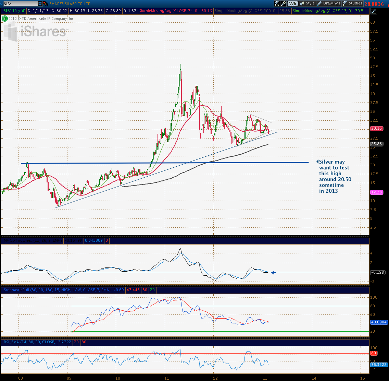Click the 28.8836 last price readout
389x381 pixels.
[374, 4]
